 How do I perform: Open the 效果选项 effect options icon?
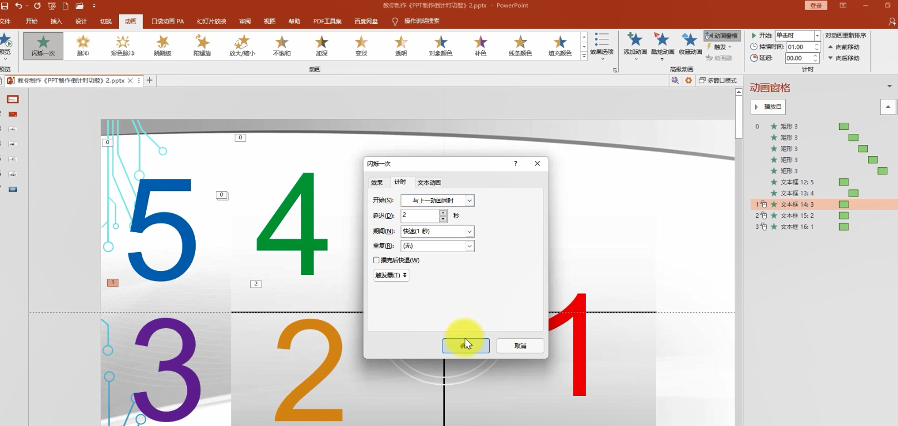pos(602,44)
